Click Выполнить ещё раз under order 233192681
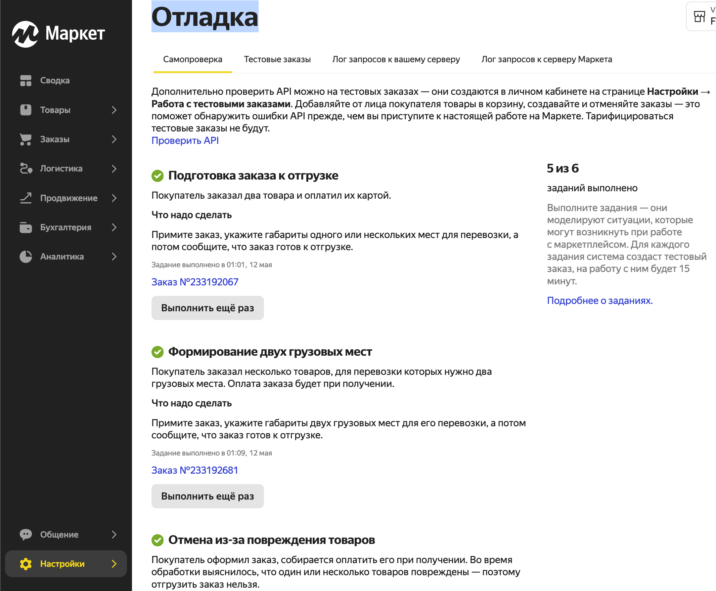The width and height of the screenshot is (716, 591). (208, 496)
